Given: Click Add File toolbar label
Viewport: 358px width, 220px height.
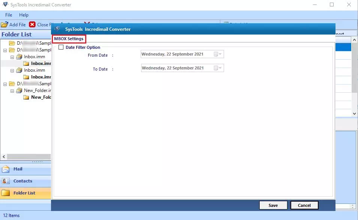Looking at the screenshot, I should click(x=18, y=24).
